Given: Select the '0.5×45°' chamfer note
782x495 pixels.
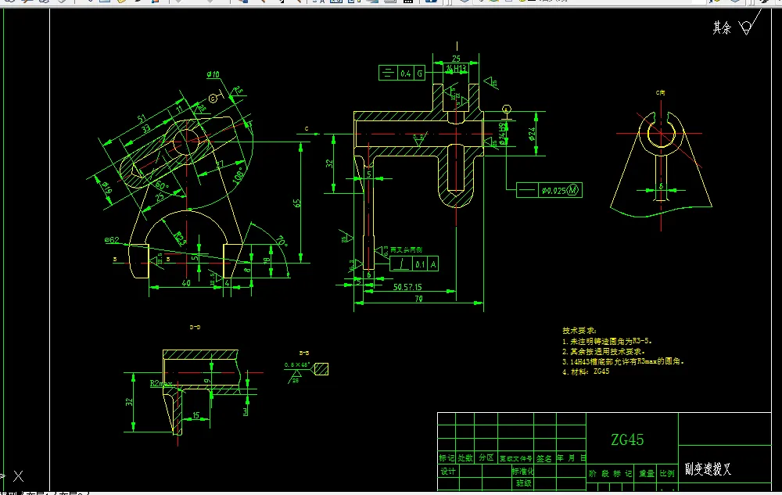Looking at the screenshot, I should [296, 365].
